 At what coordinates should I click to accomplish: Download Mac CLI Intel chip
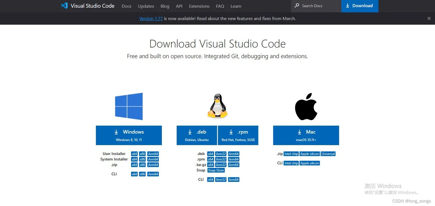click(291, 163)
